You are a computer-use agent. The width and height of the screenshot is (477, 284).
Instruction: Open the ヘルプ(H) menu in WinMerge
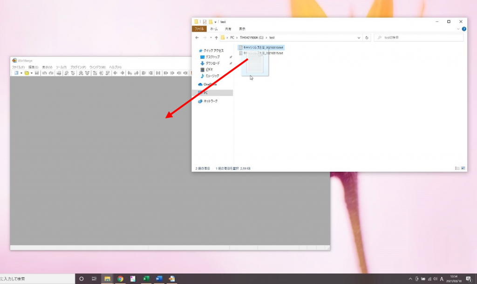click(116, 67)
